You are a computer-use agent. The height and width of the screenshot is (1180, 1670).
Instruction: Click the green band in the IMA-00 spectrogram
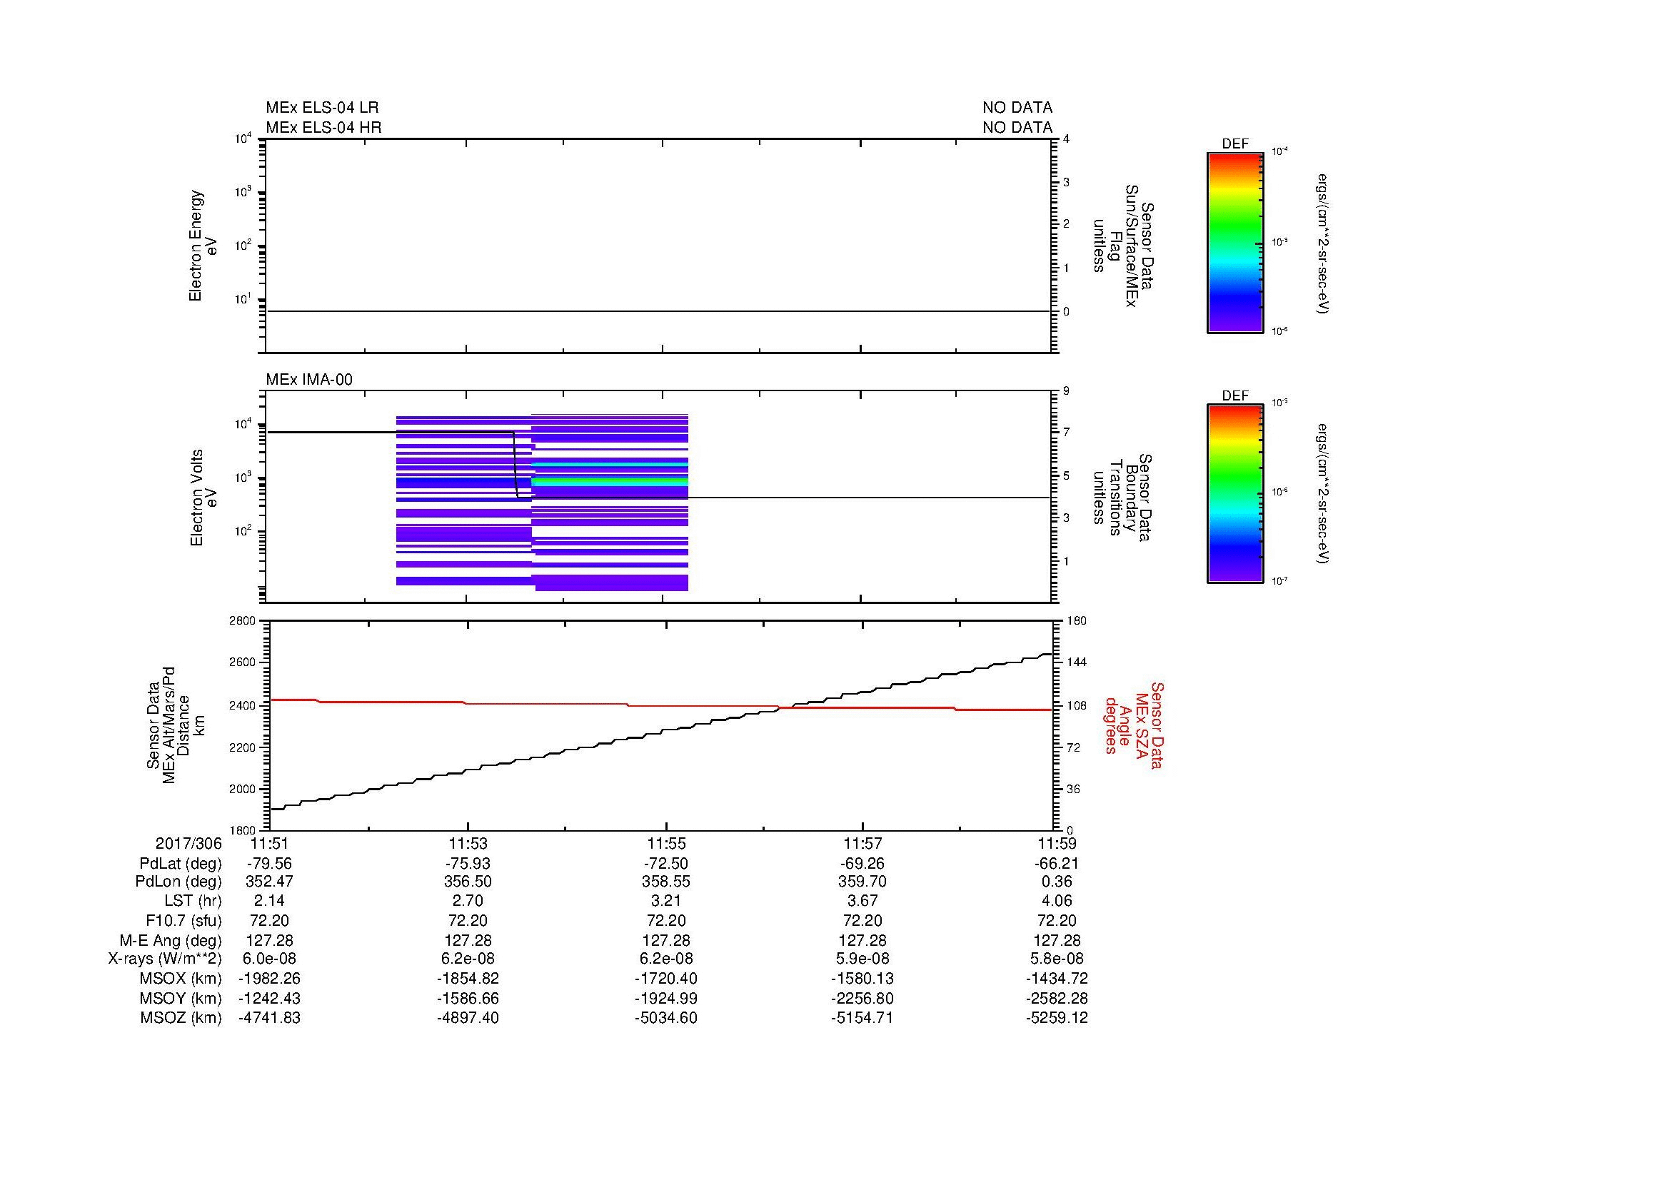[x=610, y=480]
